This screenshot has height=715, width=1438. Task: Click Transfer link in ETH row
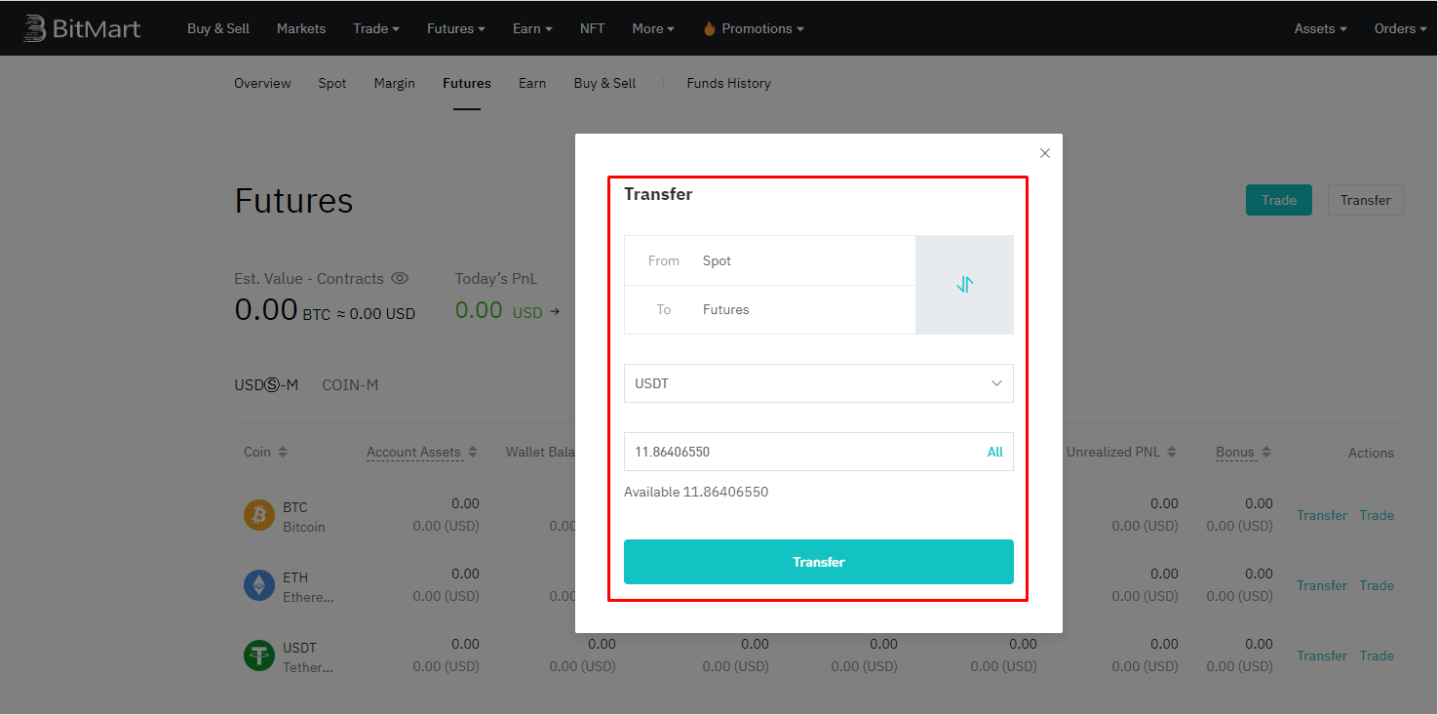[x=1322, y=585]
